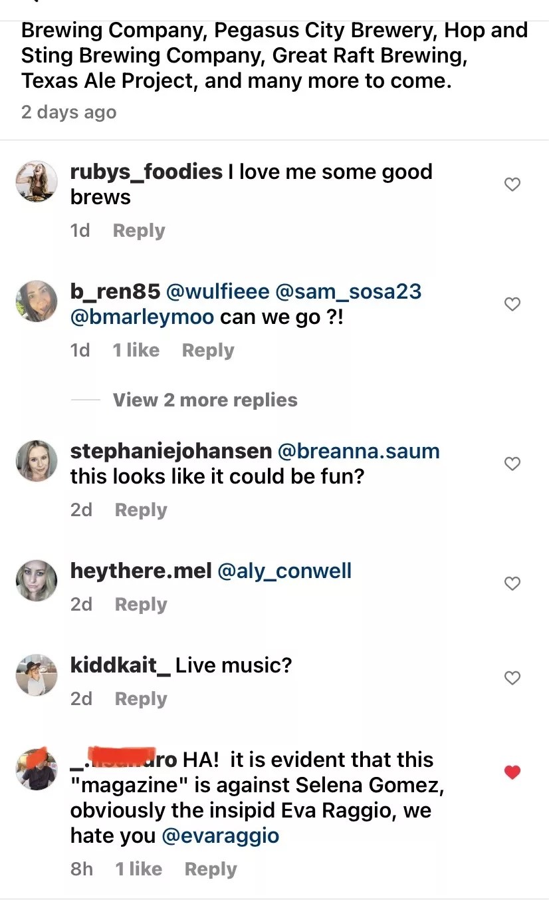Open b_ren85's avatar
The height and width of the screenshot is (900, 549).
37,301
